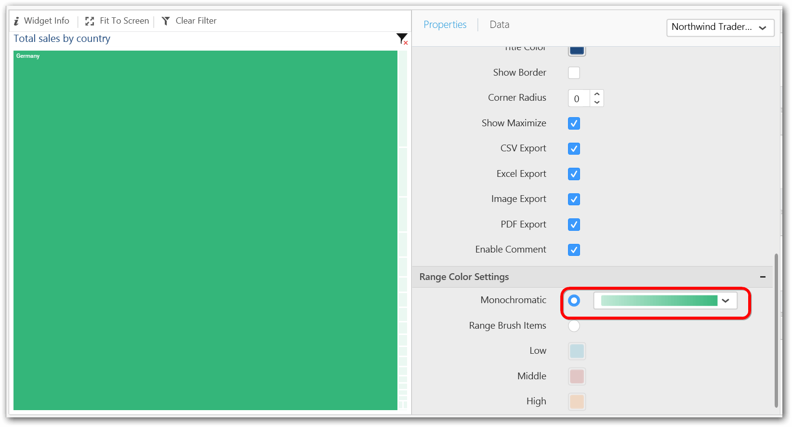Enable the Show Border checkbox
Viewport: 792px width, 427px height.
point(574,73)
